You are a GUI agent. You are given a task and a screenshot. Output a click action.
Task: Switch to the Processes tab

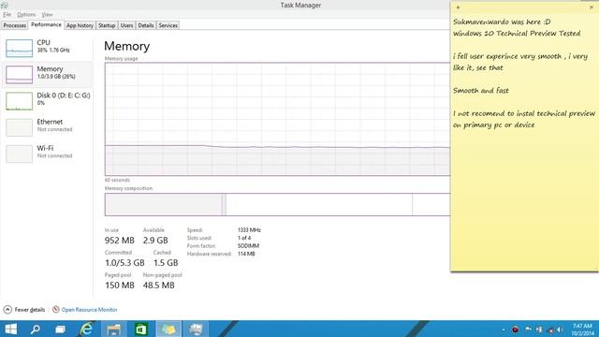point(15,25)
